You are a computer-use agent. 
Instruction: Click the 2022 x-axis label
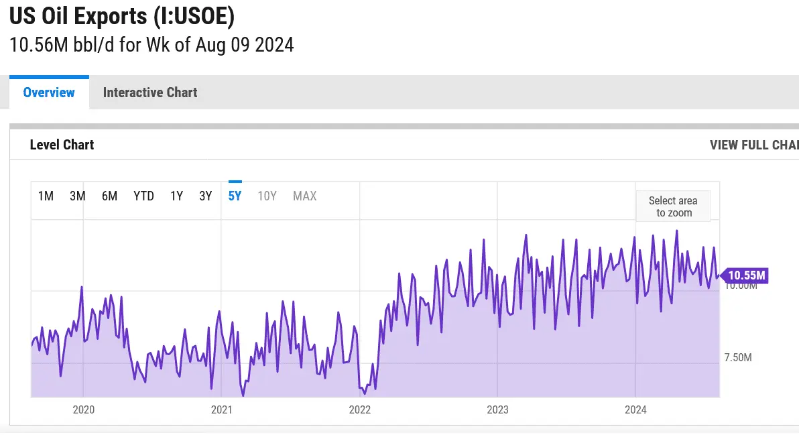pos(360,409)
